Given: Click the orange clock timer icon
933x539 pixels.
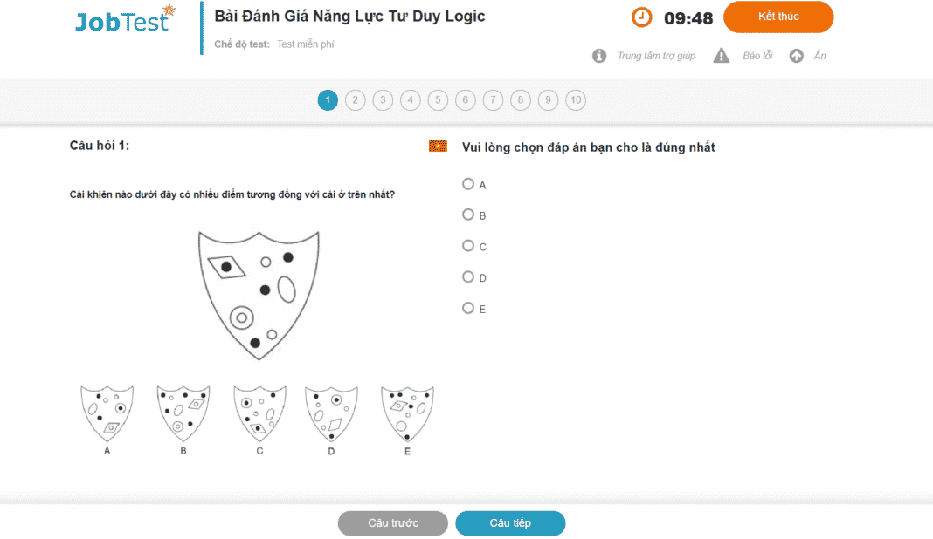Looking at the screenshot, I should point(640,17).
